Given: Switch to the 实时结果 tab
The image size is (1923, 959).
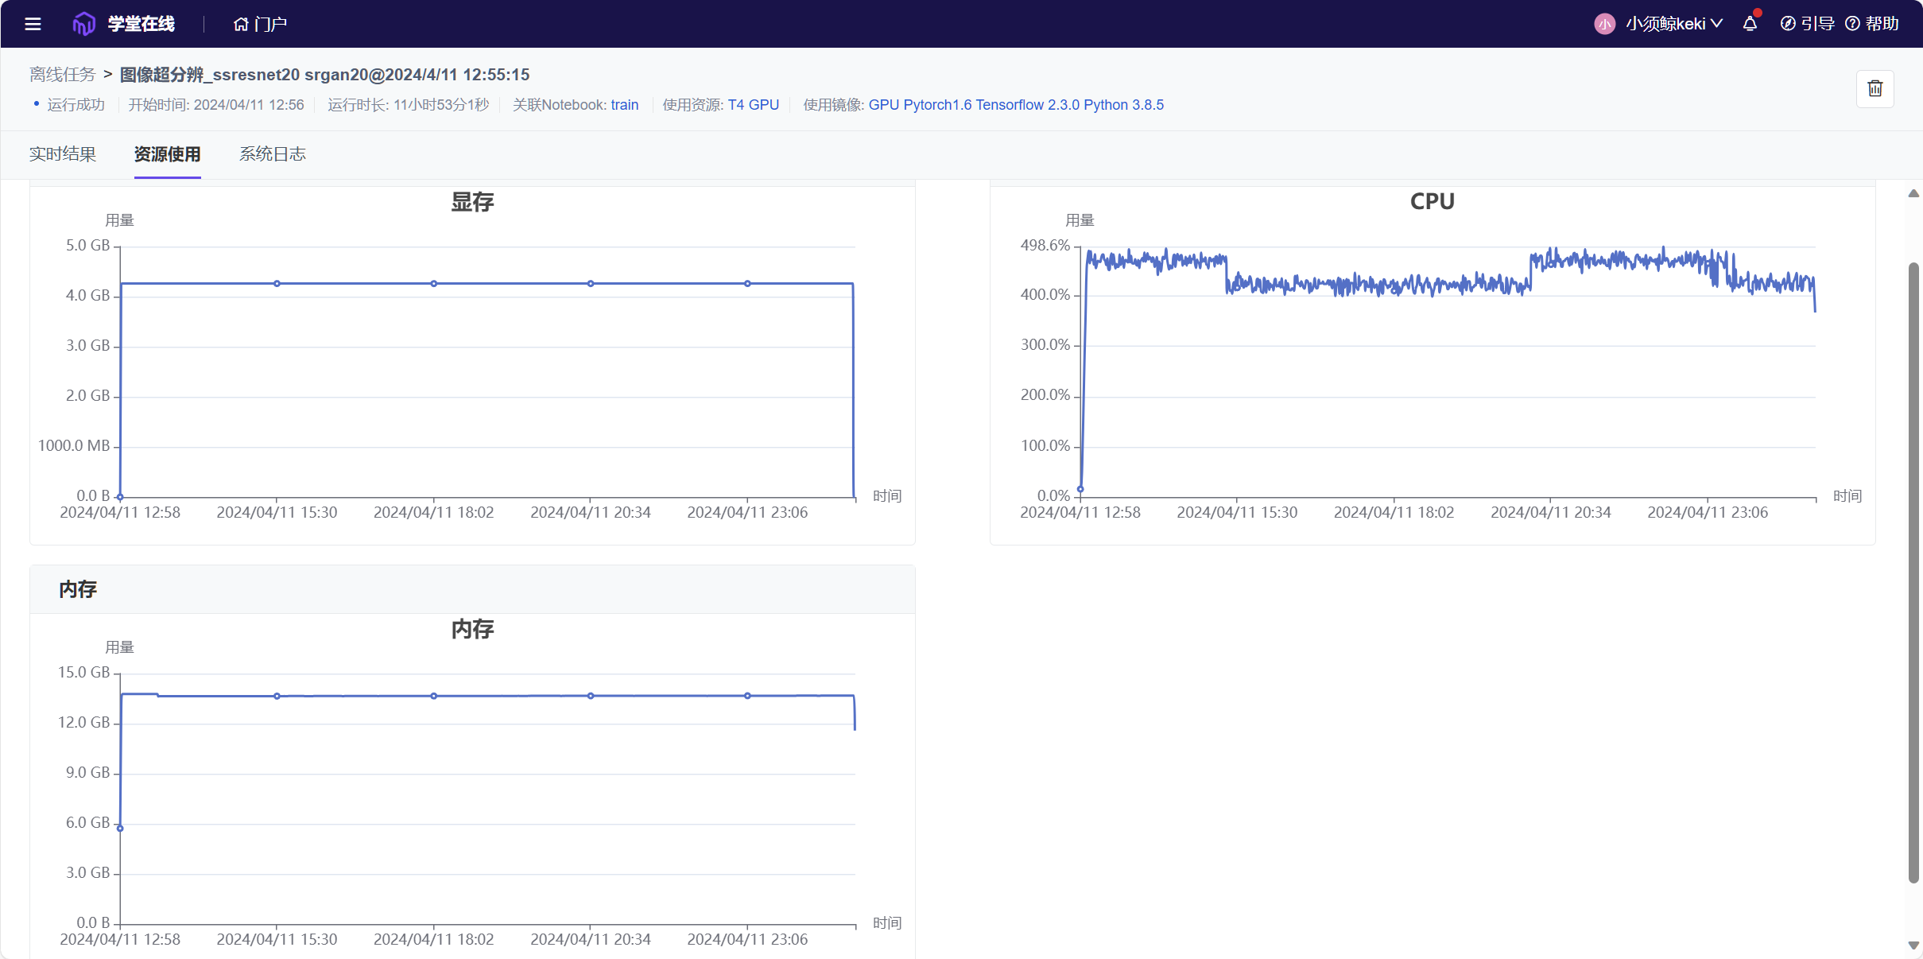Looking at the screenshot, I should [63, 154].
